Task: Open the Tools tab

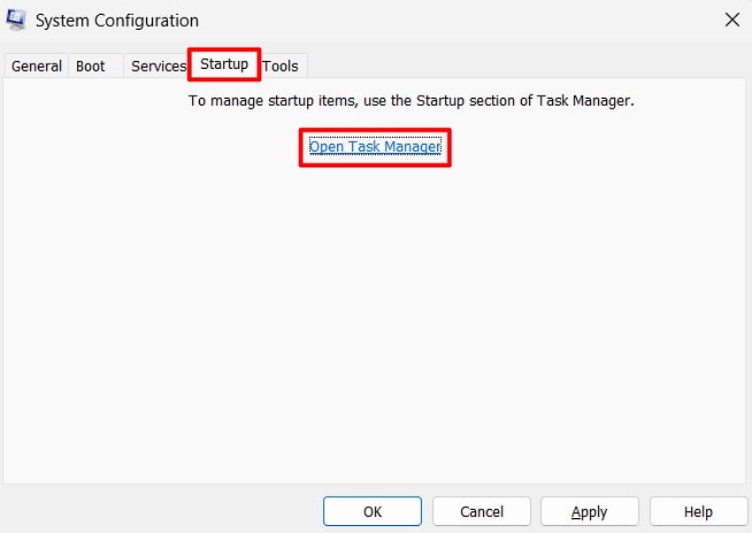Action: (x=280, y=65)
